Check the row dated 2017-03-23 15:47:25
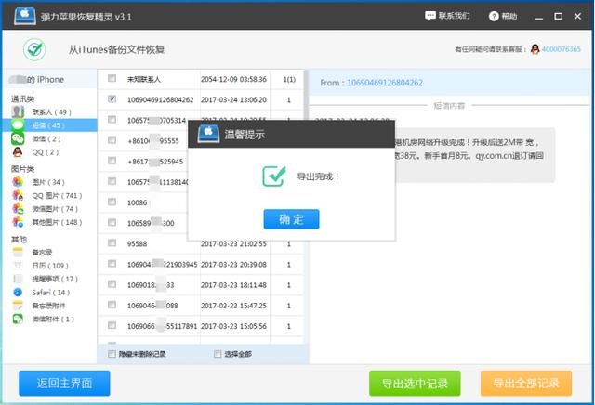 click(x=112, y=305)
